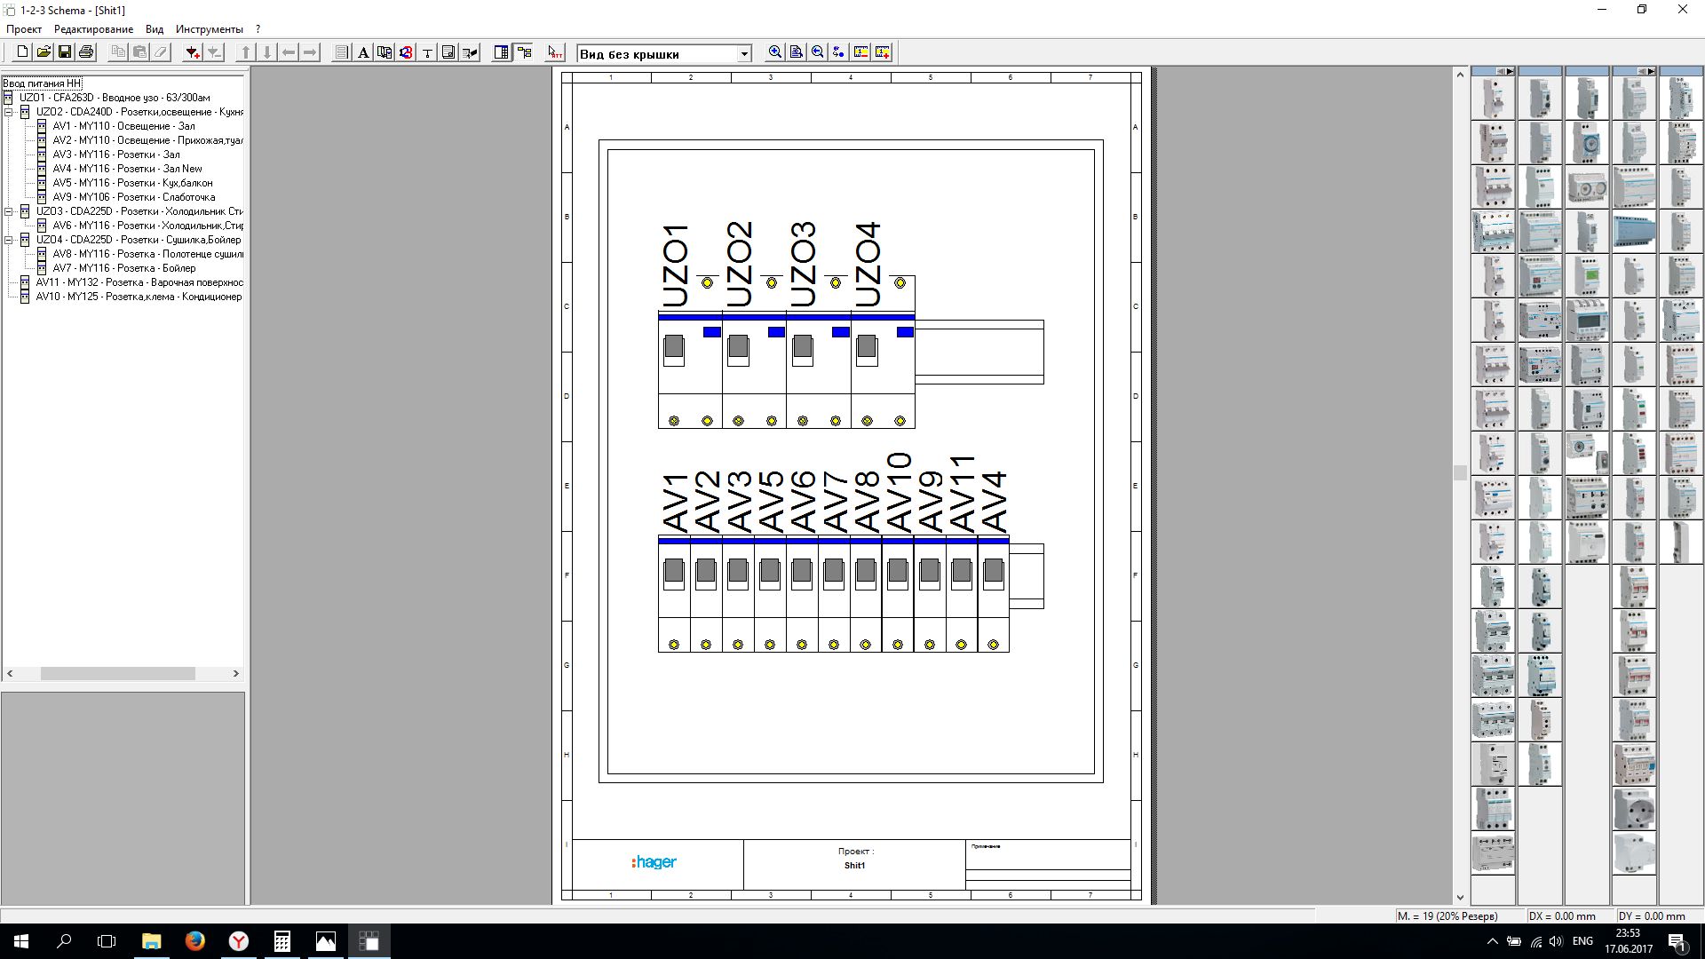Click the printer icon
The width and height of the screenshot is (1705, 959).
(x=86, y=52)
